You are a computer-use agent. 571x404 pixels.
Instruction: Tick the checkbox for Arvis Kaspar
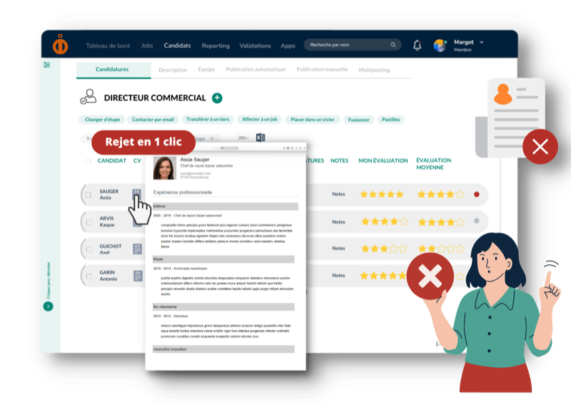pos(89,222)
